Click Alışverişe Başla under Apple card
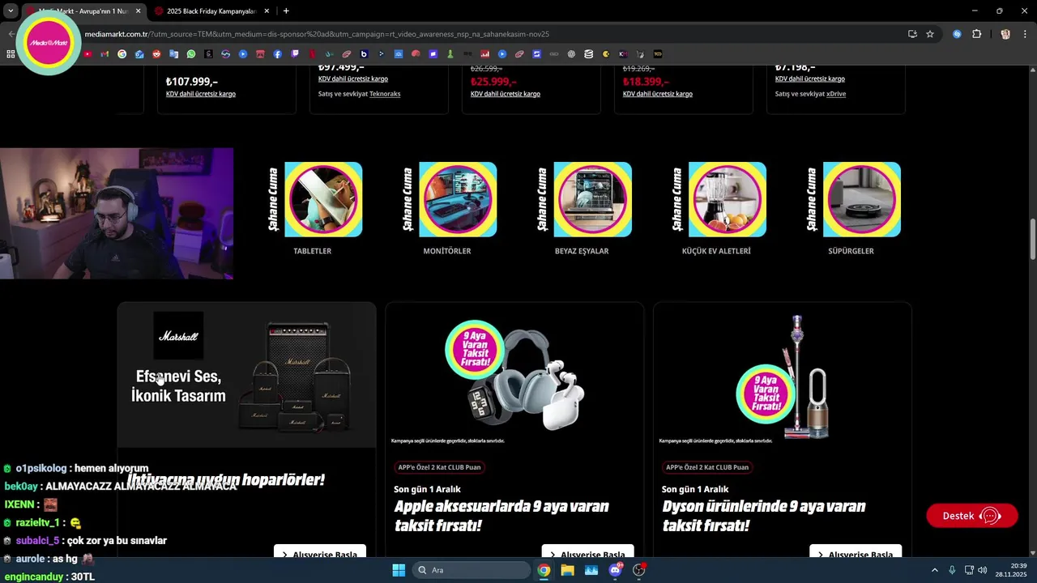 tap(587, 553)
